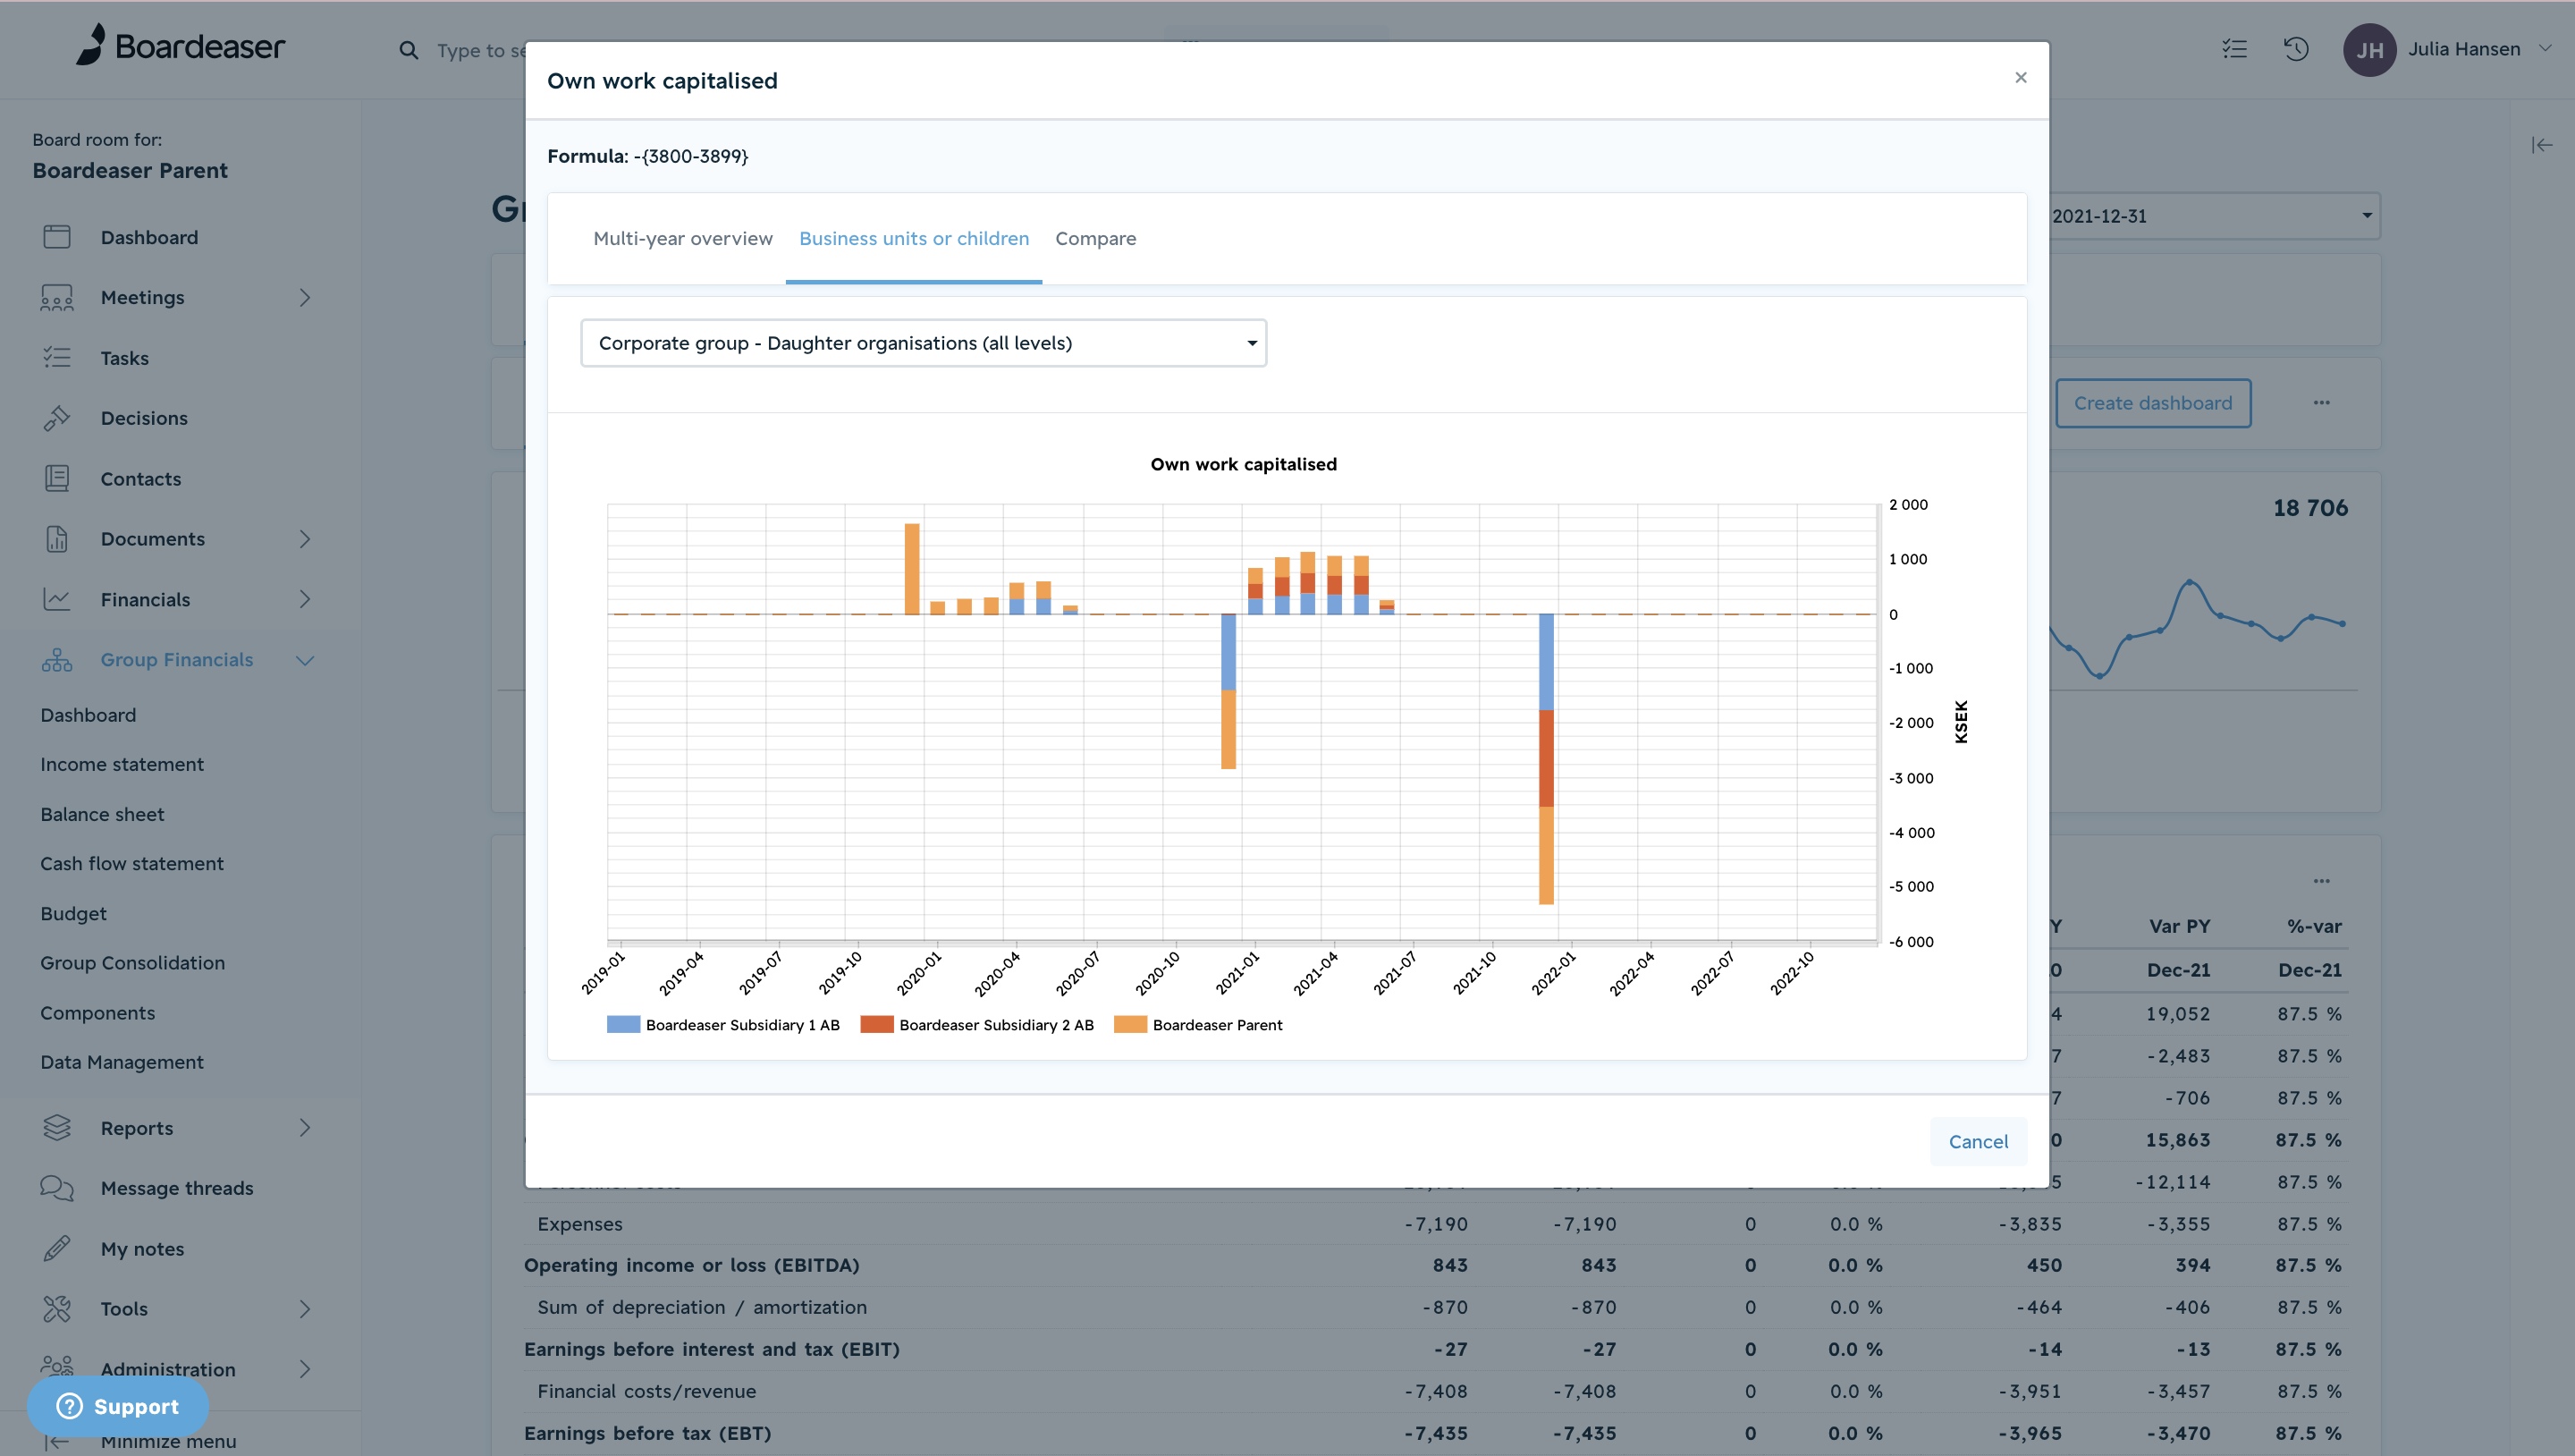Open the Julia Hansen user menu chevron

(x=2545, y=48)
